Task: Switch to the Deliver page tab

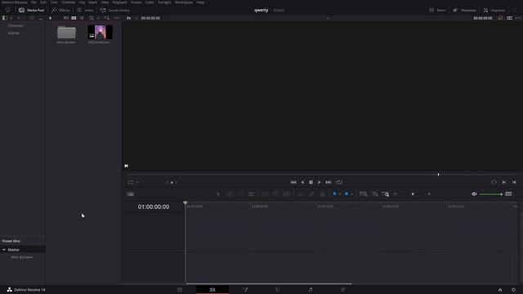Action: (343, 290)
